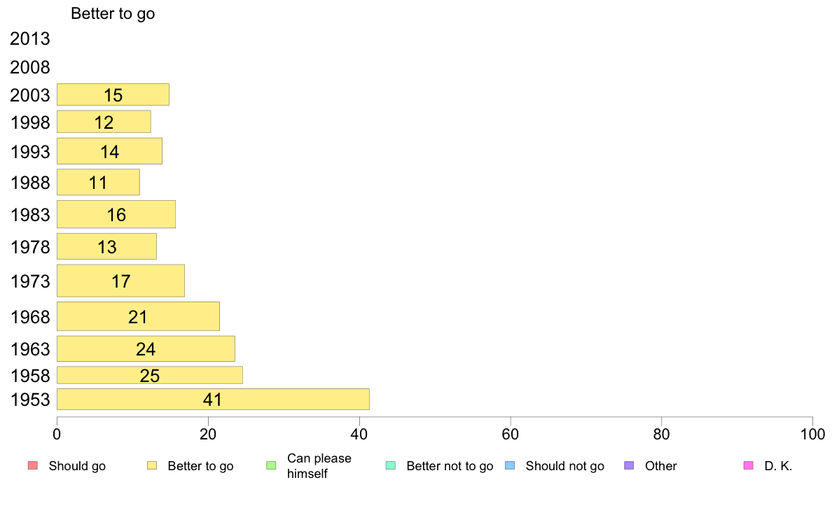
Task: Click the Better to go chart title
Action: pyautogui.click(x=113, y=13)
